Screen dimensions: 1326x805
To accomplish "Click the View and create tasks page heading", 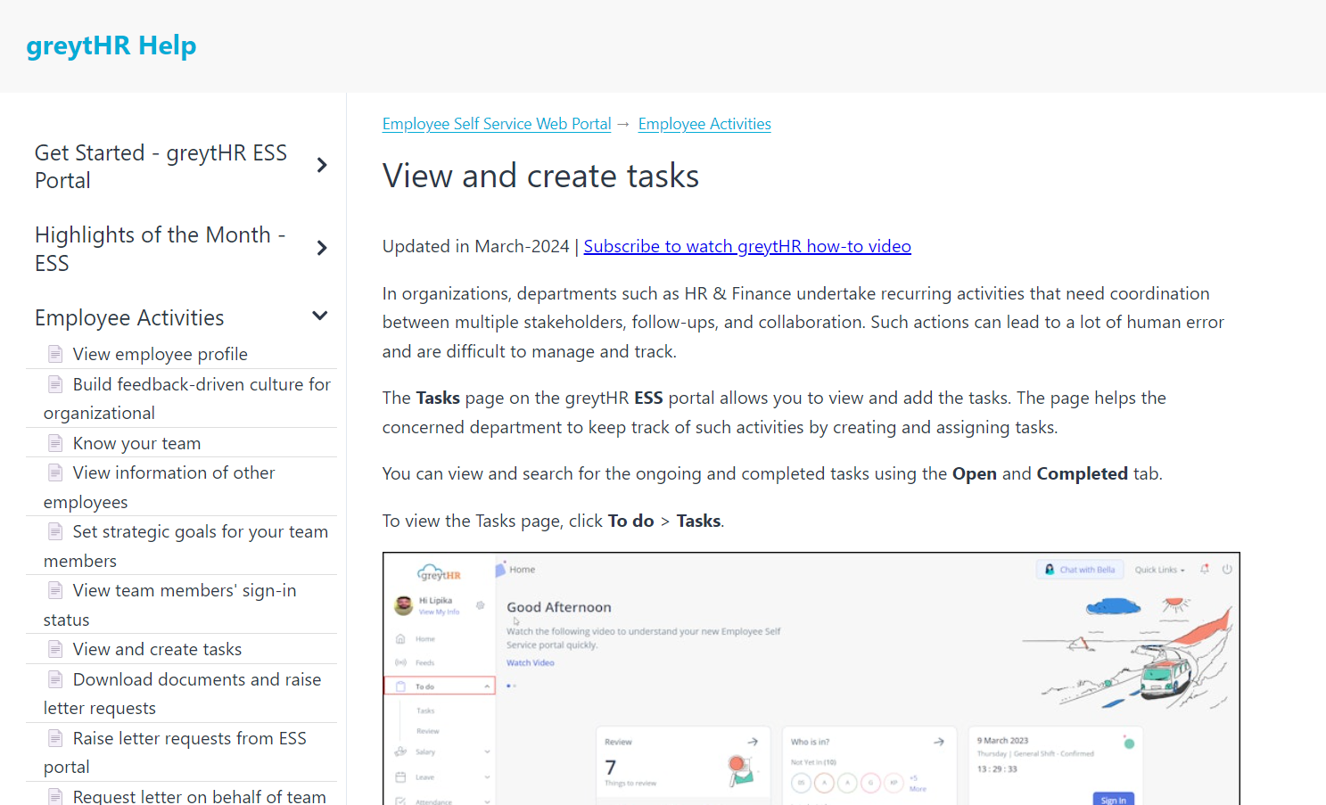I will click(x=540, y=176).
